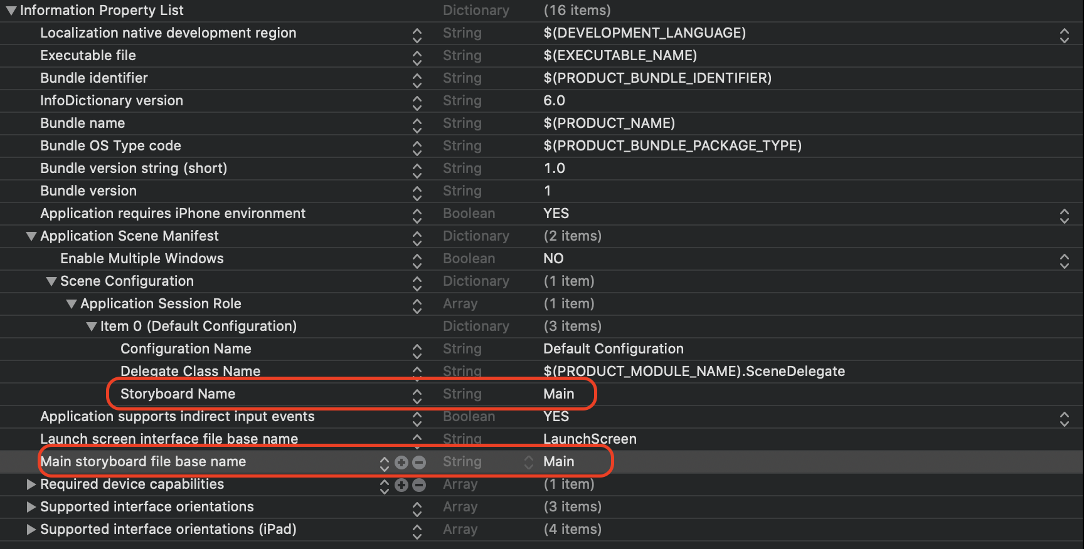Open key stepper for Bundle version string (short)
The image size is (1084, 549).
tap(417, 170)
